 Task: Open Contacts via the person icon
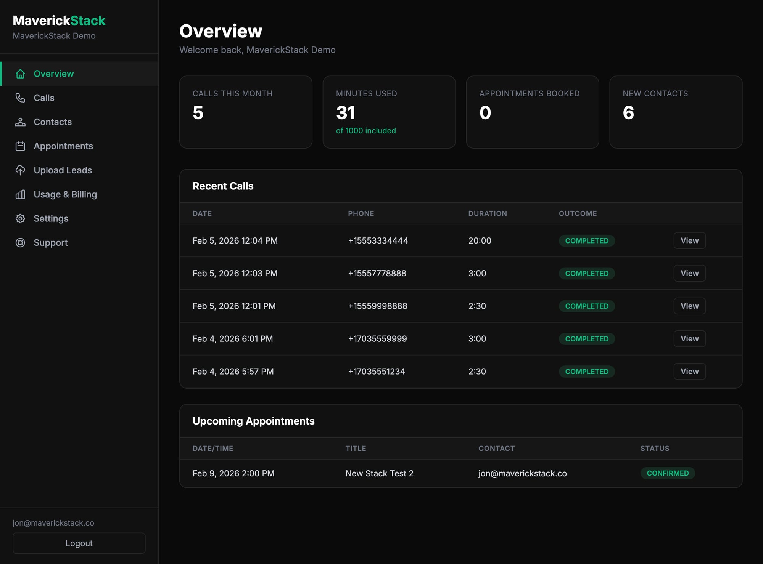click(x=20, y=122)
